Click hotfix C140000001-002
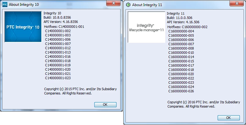246x125 pixels. click(58, 31)
